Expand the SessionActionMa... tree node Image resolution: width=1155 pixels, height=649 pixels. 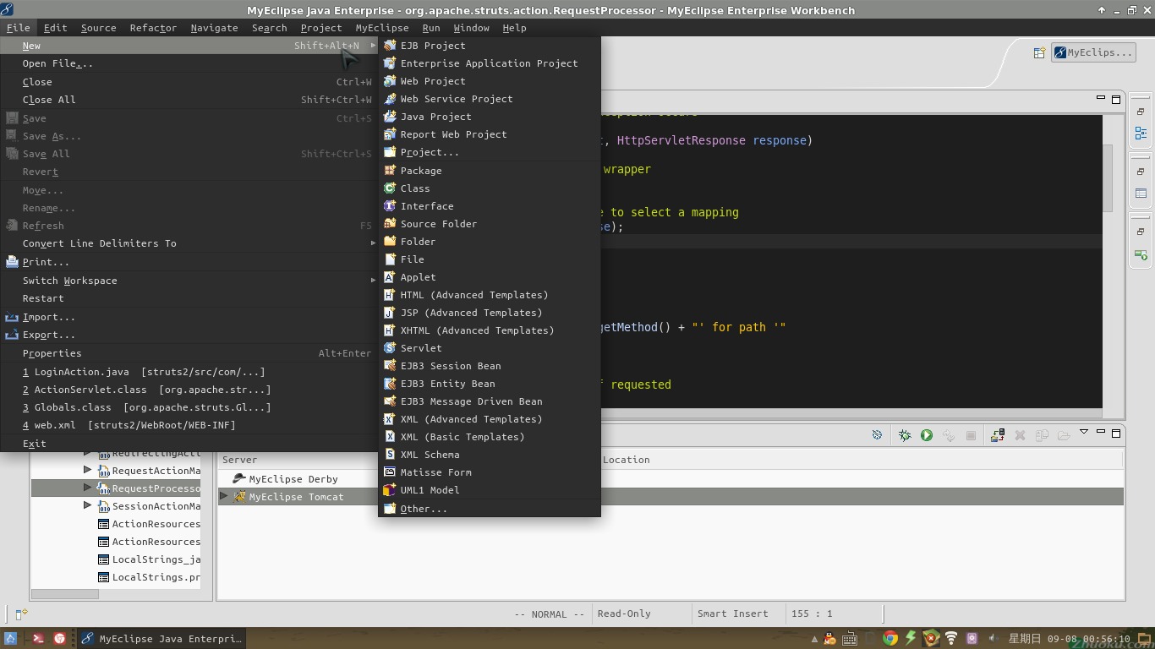(87, 505)
